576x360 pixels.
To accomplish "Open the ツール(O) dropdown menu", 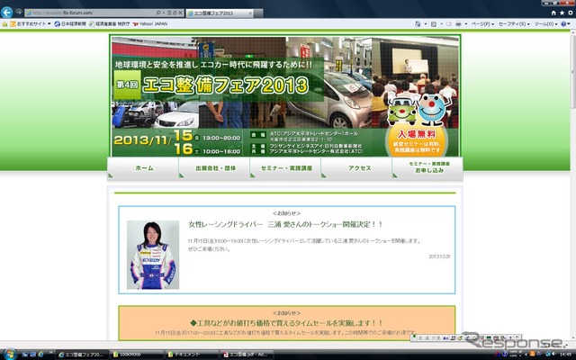I will point(545,24).
